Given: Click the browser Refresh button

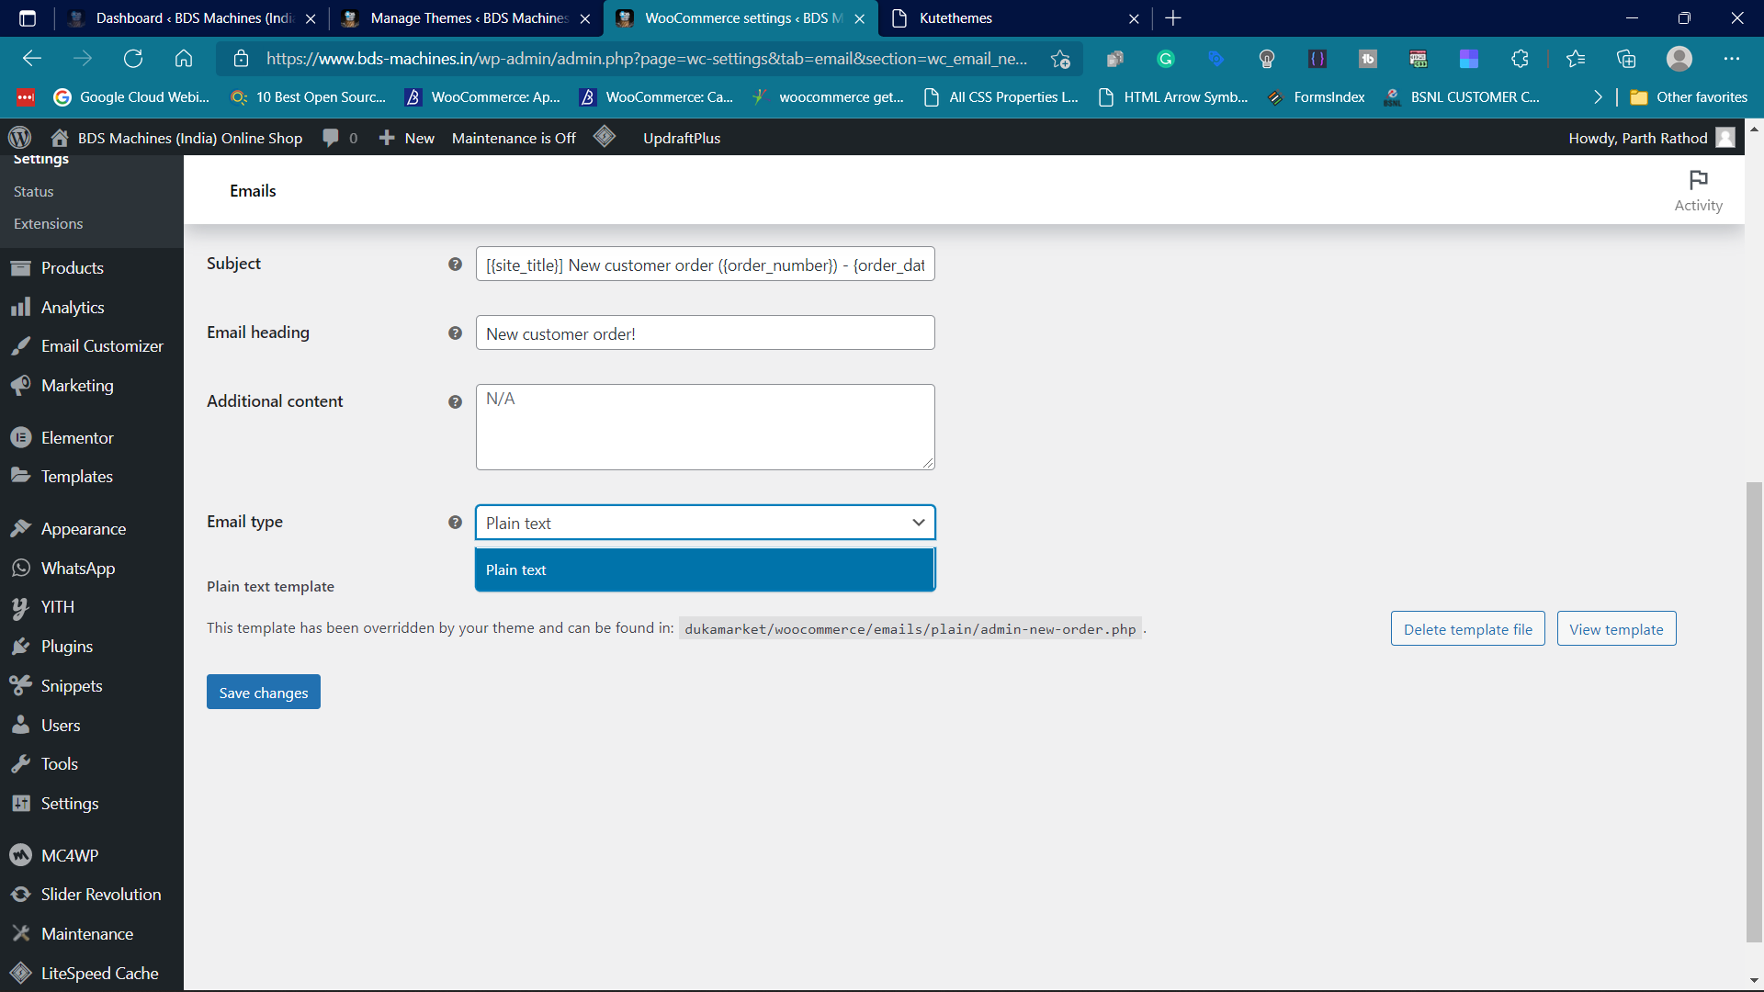Looking at the screenshot, I should (x=133, y=59).
